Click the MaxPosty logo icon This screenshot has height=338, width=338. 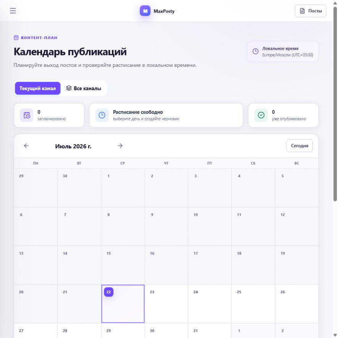point(145,11)
